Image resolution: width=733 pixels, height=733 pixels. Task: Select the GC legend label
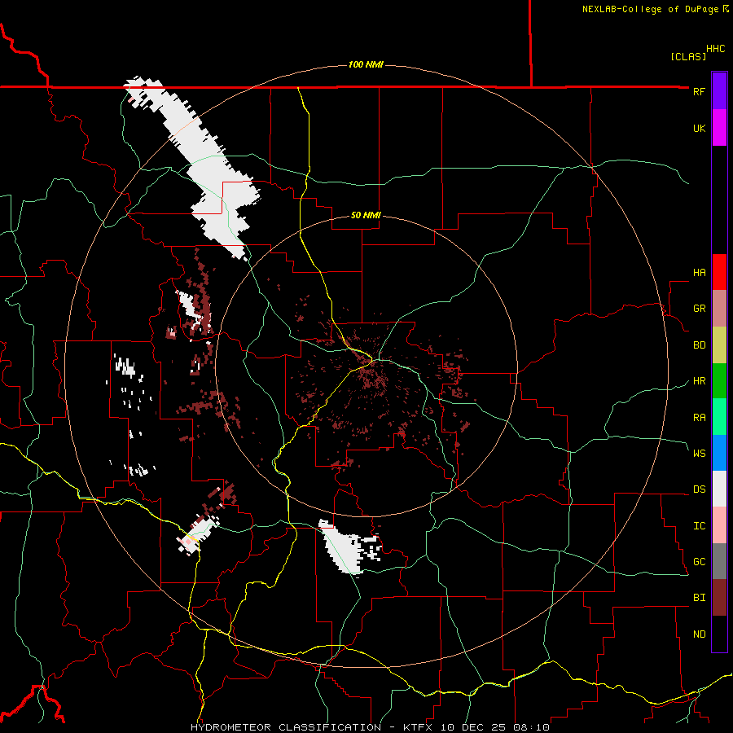point(699,562)
